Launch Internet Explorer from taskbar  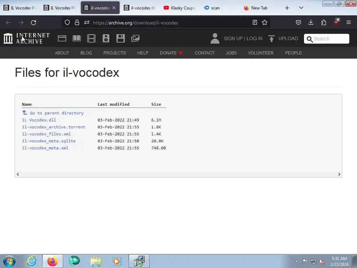[31, 261]
